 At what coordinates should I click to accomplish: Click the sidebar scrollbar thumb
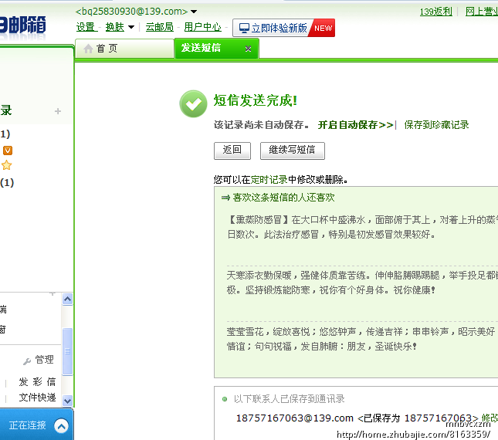67,351
